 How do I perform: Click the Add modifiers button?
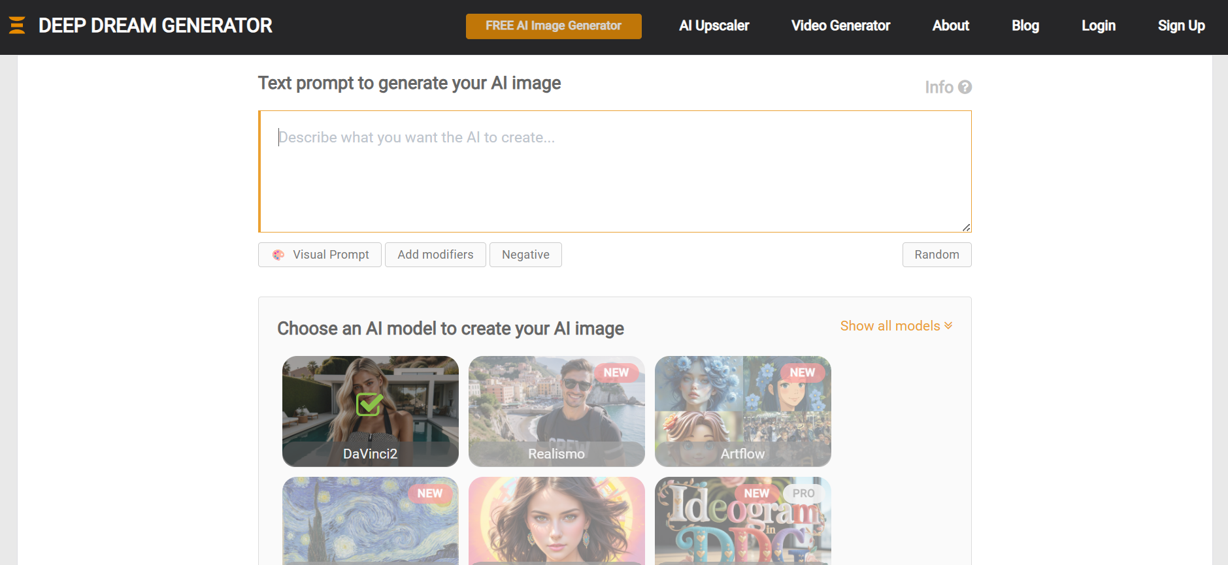[435, 255]
